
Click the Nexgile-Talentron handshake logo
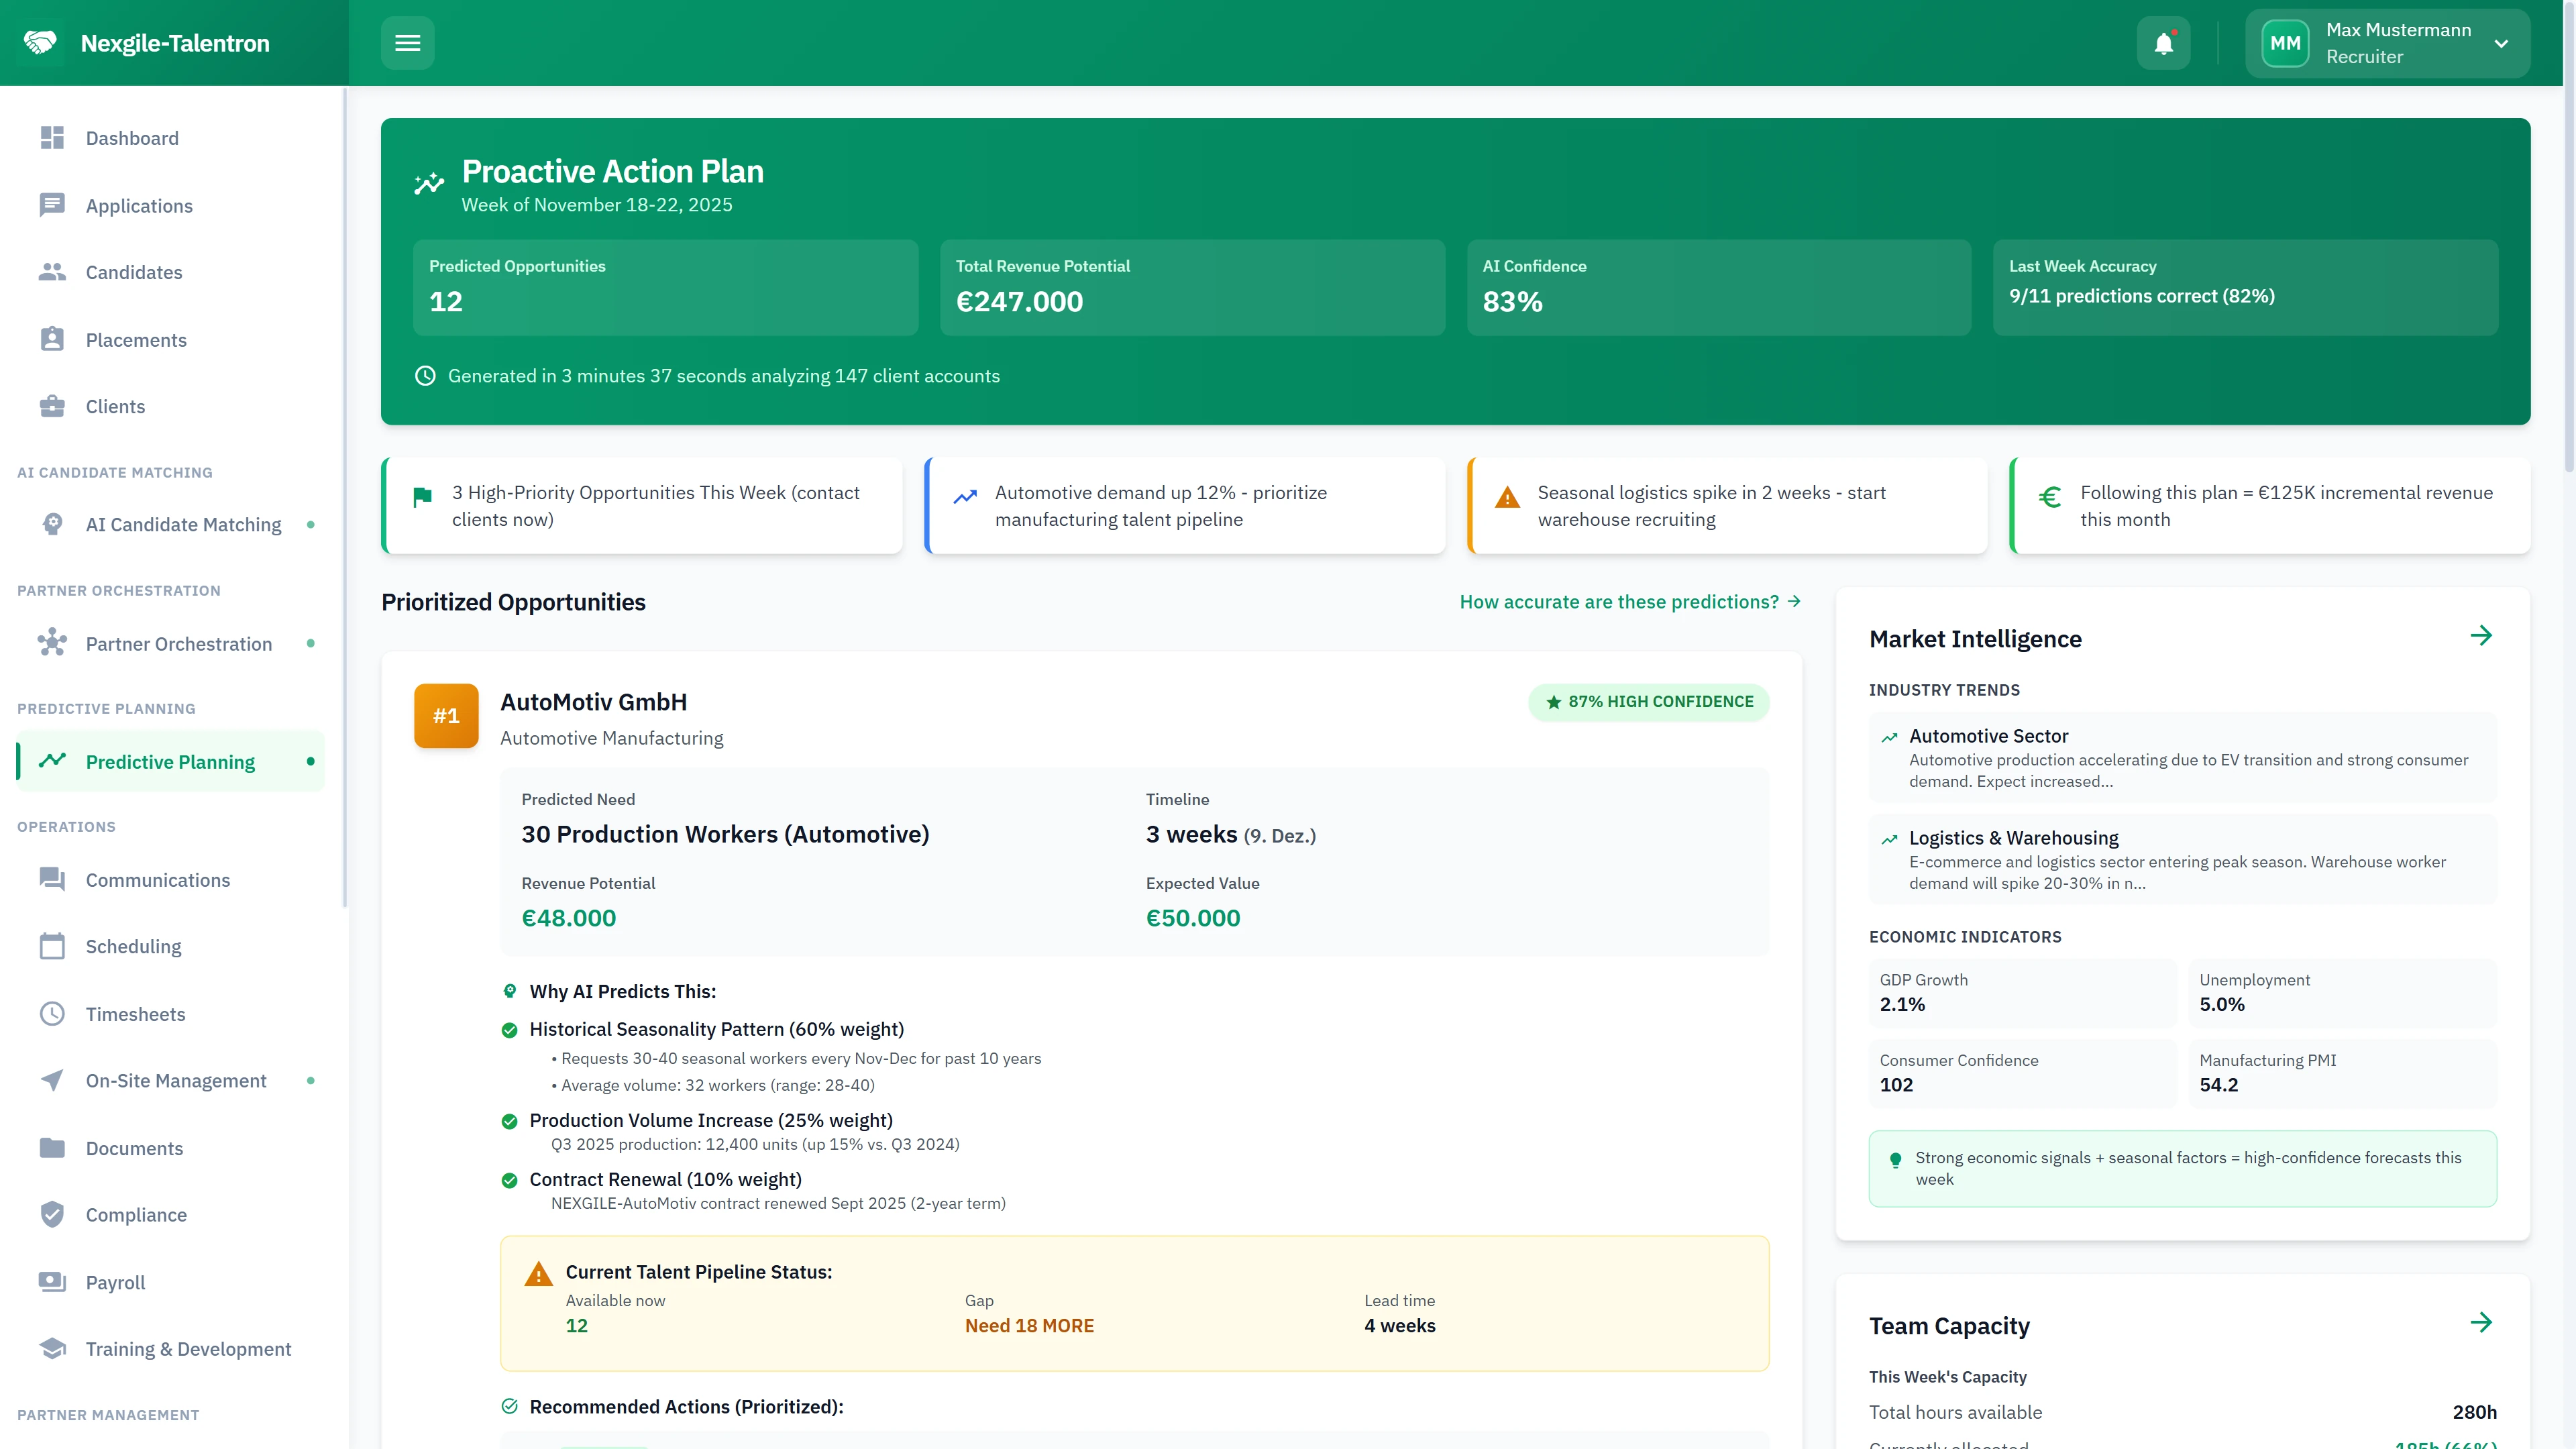41,43
